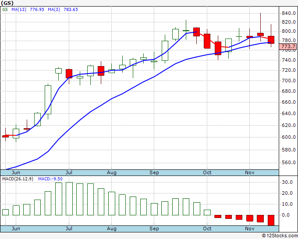Select Jul on the MACD panel axis
Screen dimensions: 298x239
(69, 228)
